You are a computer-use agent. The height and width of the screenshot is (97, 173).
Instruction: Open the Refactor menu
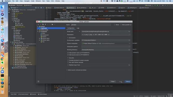(38, 1)
